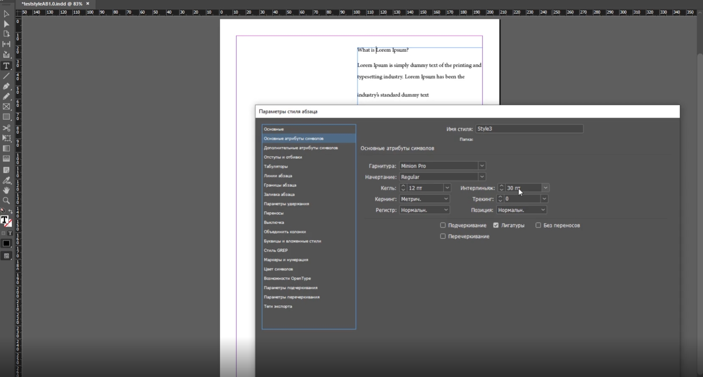Open the Регистр case dropdown
The image size is (703, 377).
tap(446, 210)
